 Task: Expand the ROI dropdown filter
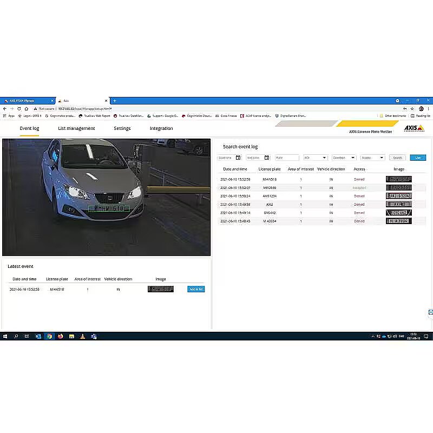pyautogui.click(x=315, y=158)
